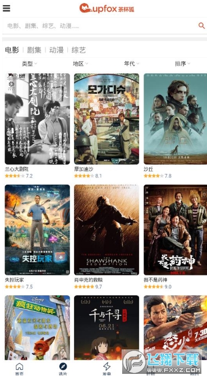Click the search input field
The height and width of the screenshot is (380, 207).
pyautogui.click(x=100, y=26)
